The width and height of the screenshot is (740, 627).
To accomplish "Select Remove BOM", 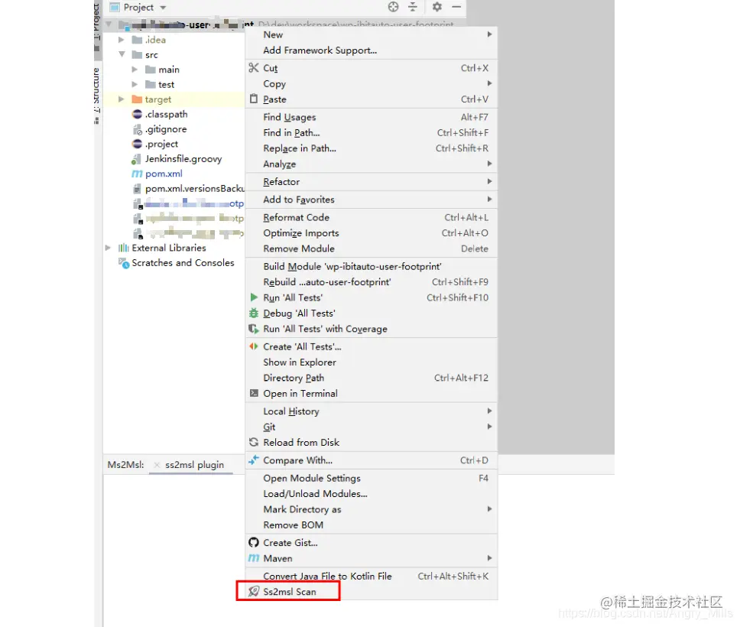I will tap(372, 525).
